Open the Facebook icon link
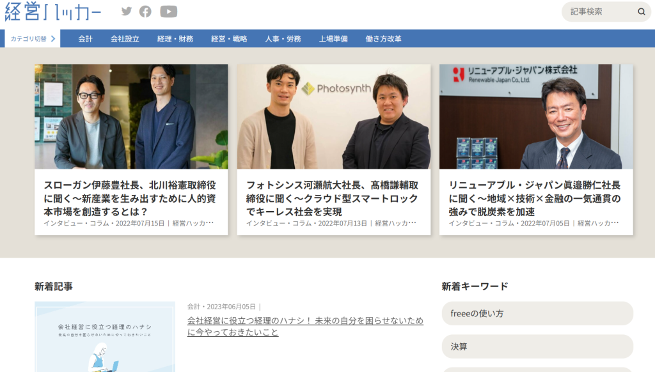Viewport: 655px width, 372px height. [x=146, y=12]
